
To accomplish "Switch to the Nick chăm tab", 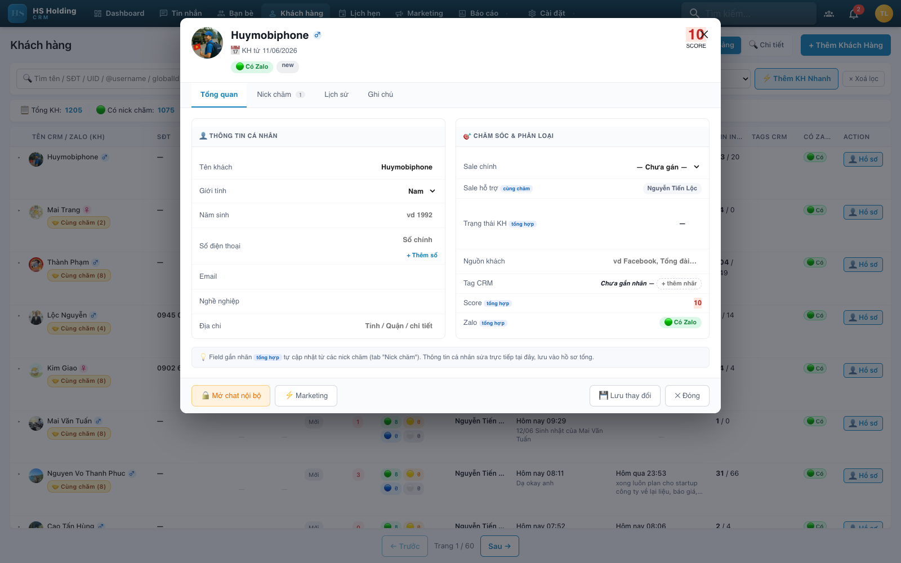I will coord(280,95).
